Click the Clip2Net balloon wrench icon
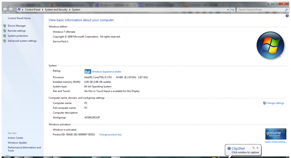291x158 pixels. pyautogui.click(x=253, y=147)
